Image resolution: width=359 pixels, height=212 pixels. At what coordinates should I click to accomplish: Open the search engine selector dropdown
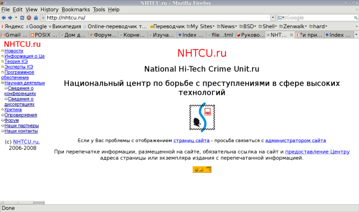[282, 17]
